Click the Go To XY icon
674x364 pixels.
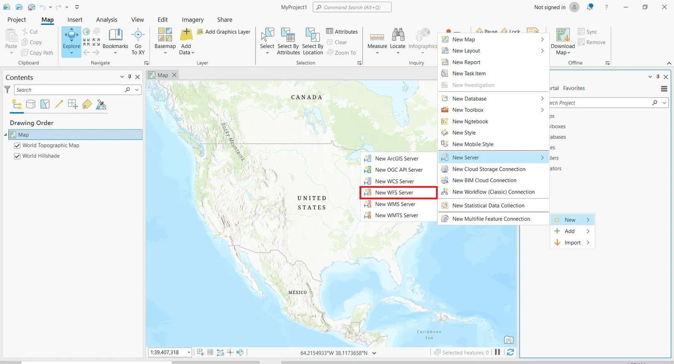pyautogui.click(x=138, y=36)
